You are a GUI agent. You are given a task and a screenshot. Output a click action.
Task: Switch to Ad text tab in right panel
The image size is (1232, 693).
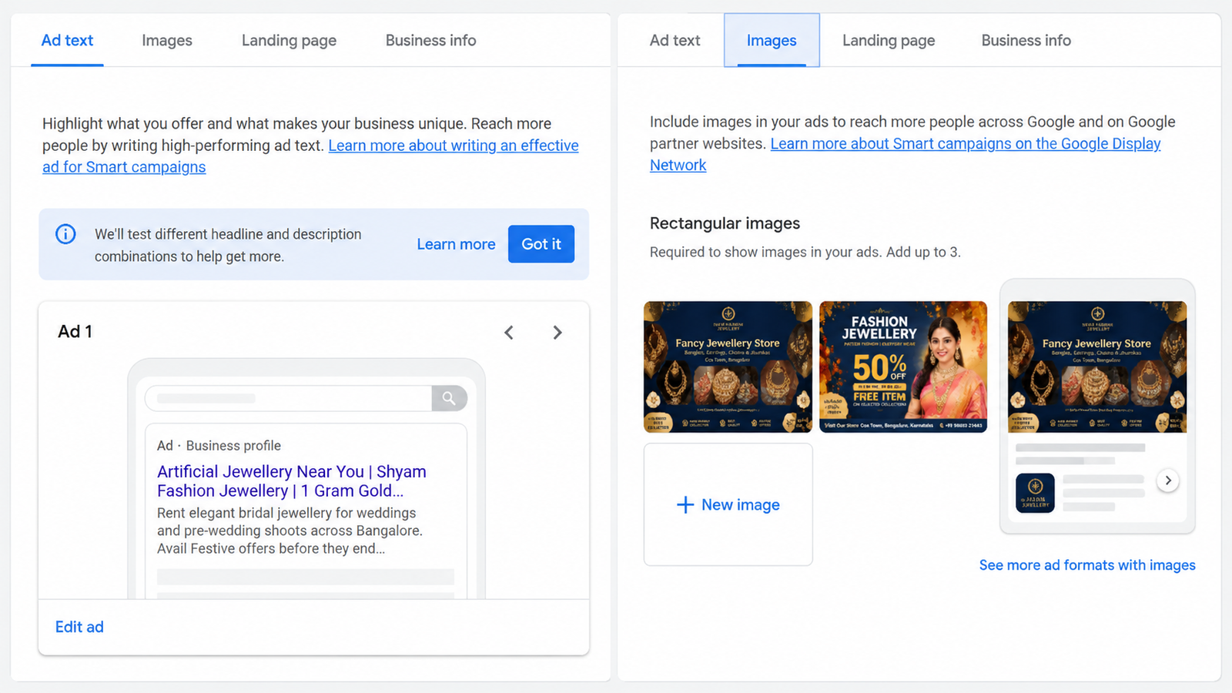pos(675,40)
